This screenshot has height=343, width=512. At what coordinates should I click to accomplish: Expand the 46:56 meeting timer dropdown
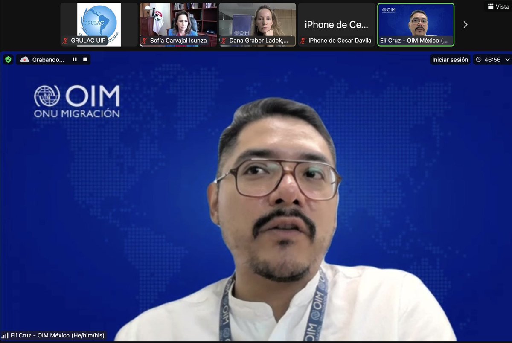coord(507,60)
